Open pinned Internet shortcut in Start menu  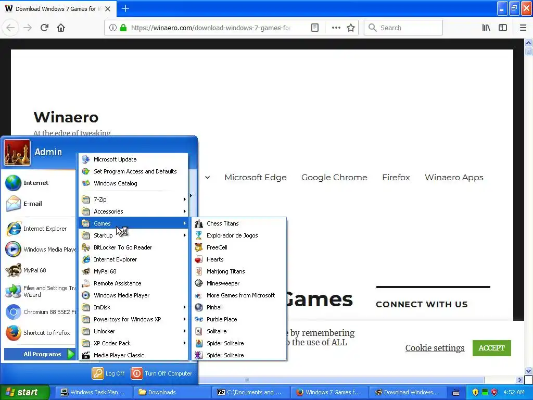pos(39,183)
